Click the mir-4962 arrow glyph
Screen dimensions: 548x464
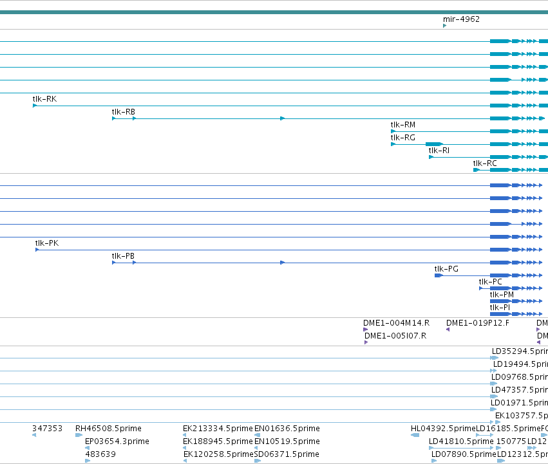click(444, 26)
